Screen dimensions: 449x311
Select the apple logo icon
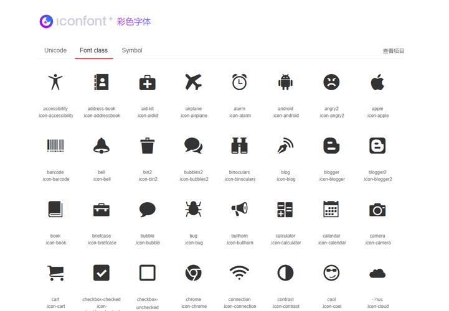click(x=377, y=82)
